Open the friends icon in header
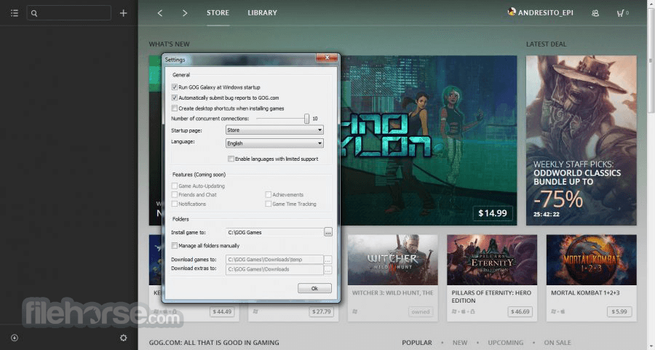Viewport: 655px width, 350px height. [595, 13]
